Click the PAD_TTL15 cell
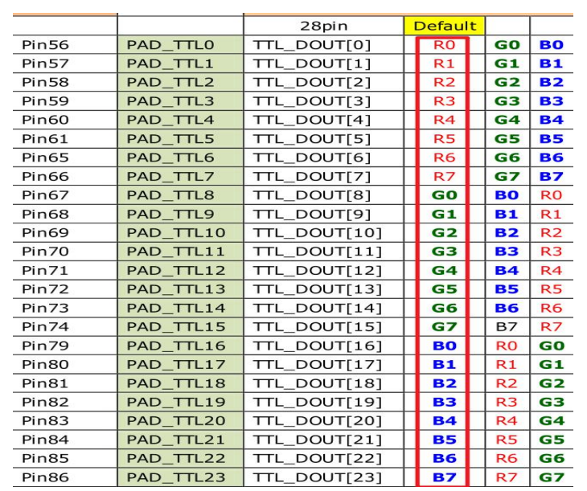This screenshot has height=491, width=587. (180, 327)
